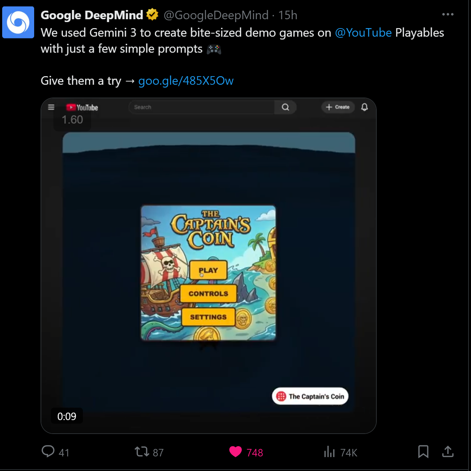The image size is (471, 471).
Task: Open the reply comment icon
Action: tap(48, 451)
